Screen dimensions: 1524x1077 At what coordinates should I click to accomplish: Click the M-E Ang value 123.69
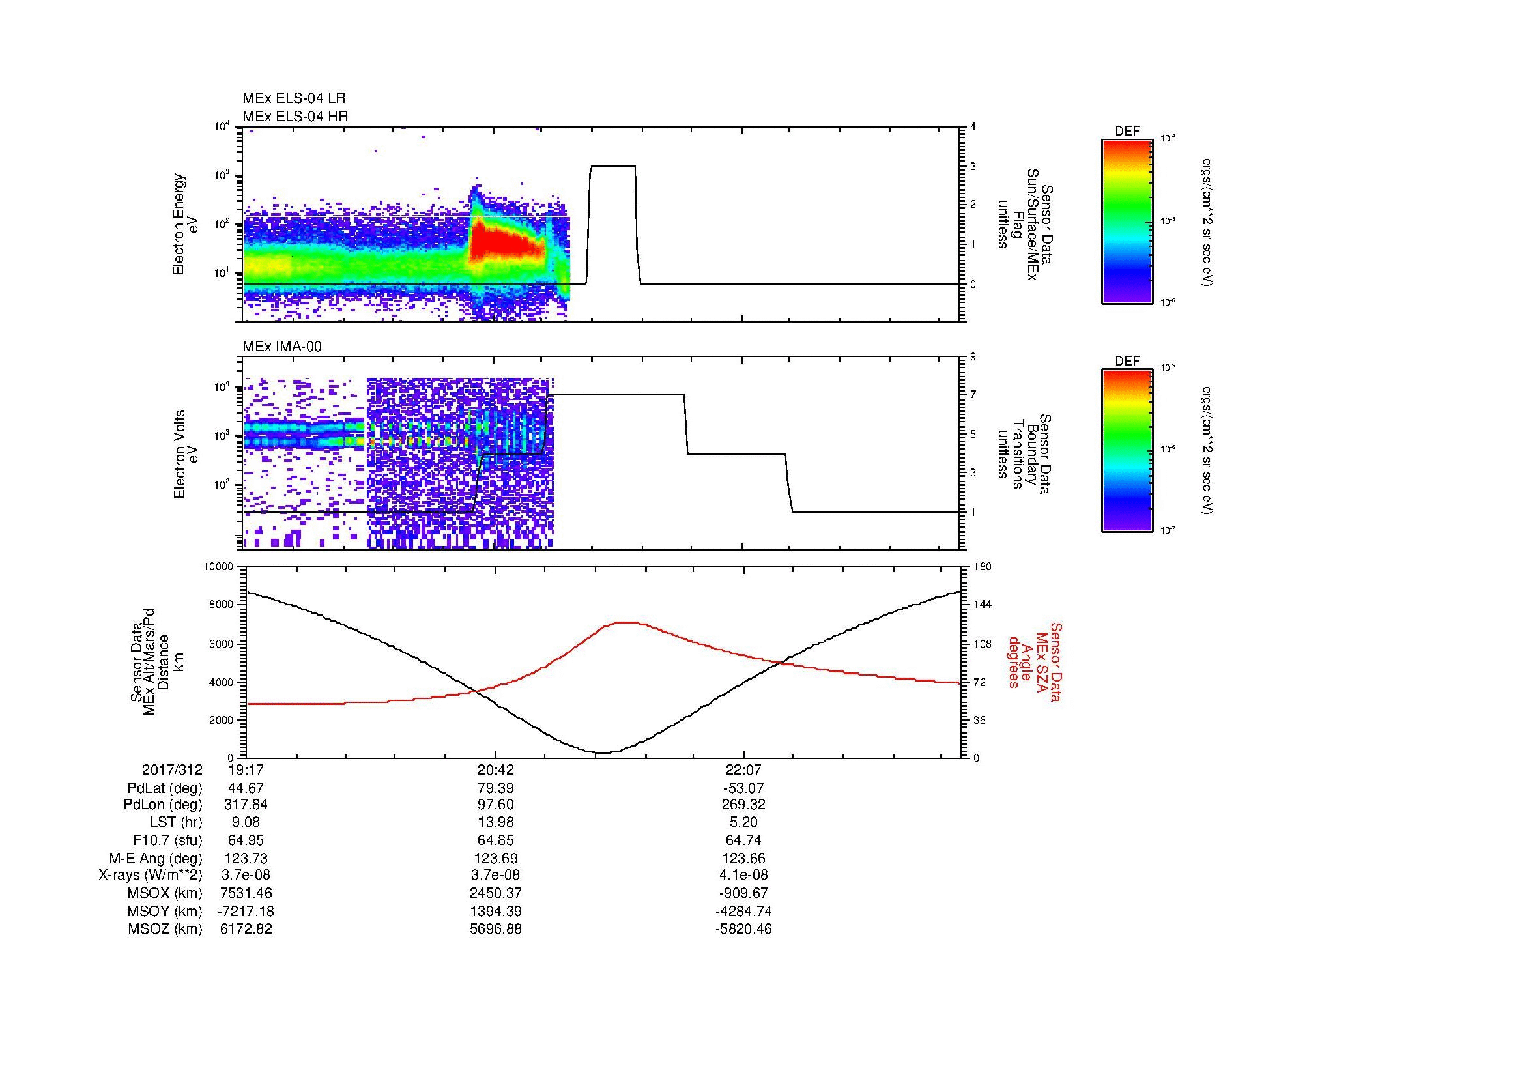click(x=495, y=859)
